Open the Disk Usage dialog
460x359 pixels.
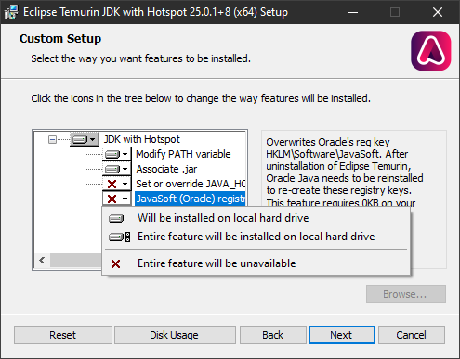tap(175, 335)
